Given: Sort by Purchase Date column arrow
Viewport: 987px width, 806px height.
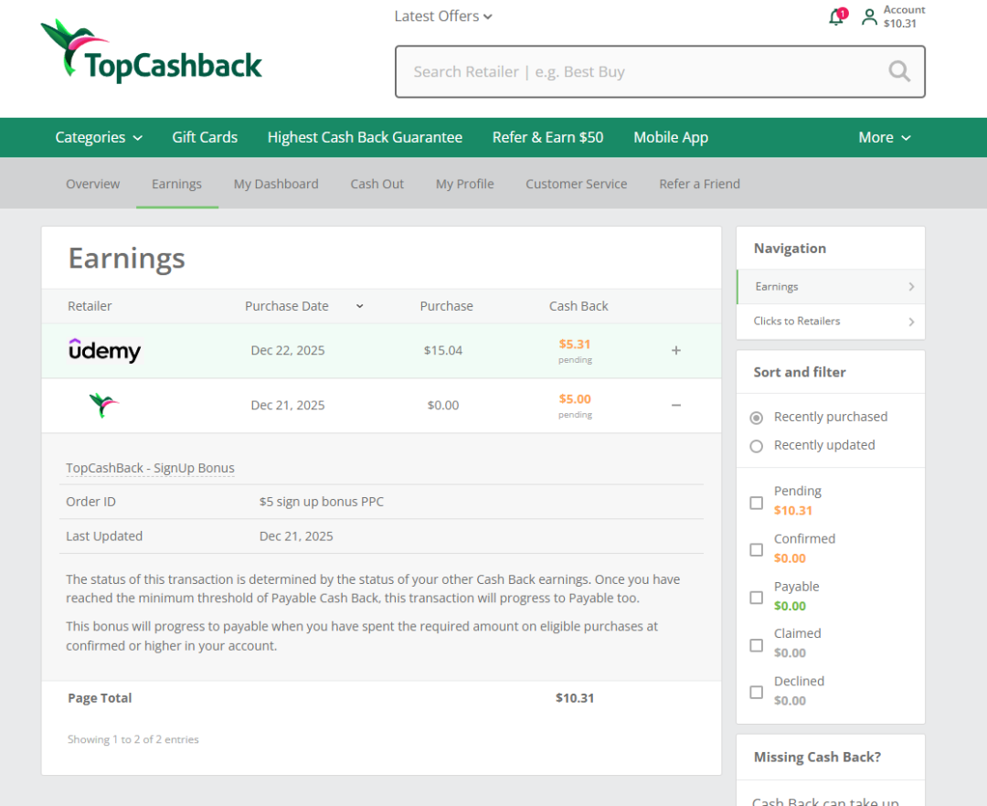Looking at the screenshot, I should pyautogui.click(x=359, y=306).
